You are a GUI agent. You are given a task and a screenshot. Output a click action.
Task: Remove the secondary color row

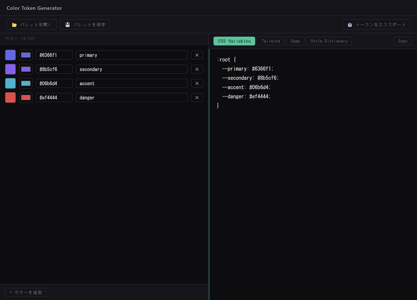(197, 69)
